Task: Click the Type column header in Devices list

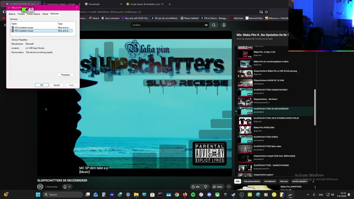Action: point(65,24)
